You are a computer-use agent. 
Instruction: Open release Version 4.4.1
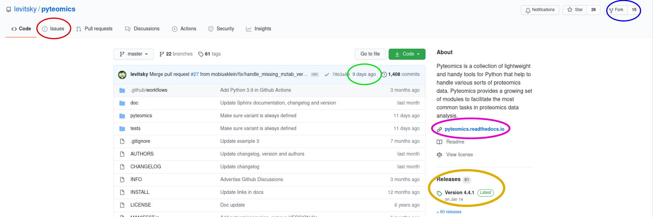click(x=459, y=193)
